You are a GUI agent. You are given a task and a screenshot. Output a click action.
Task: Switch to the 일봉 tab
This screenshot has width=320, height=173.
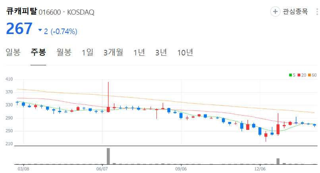click(13, 52)
